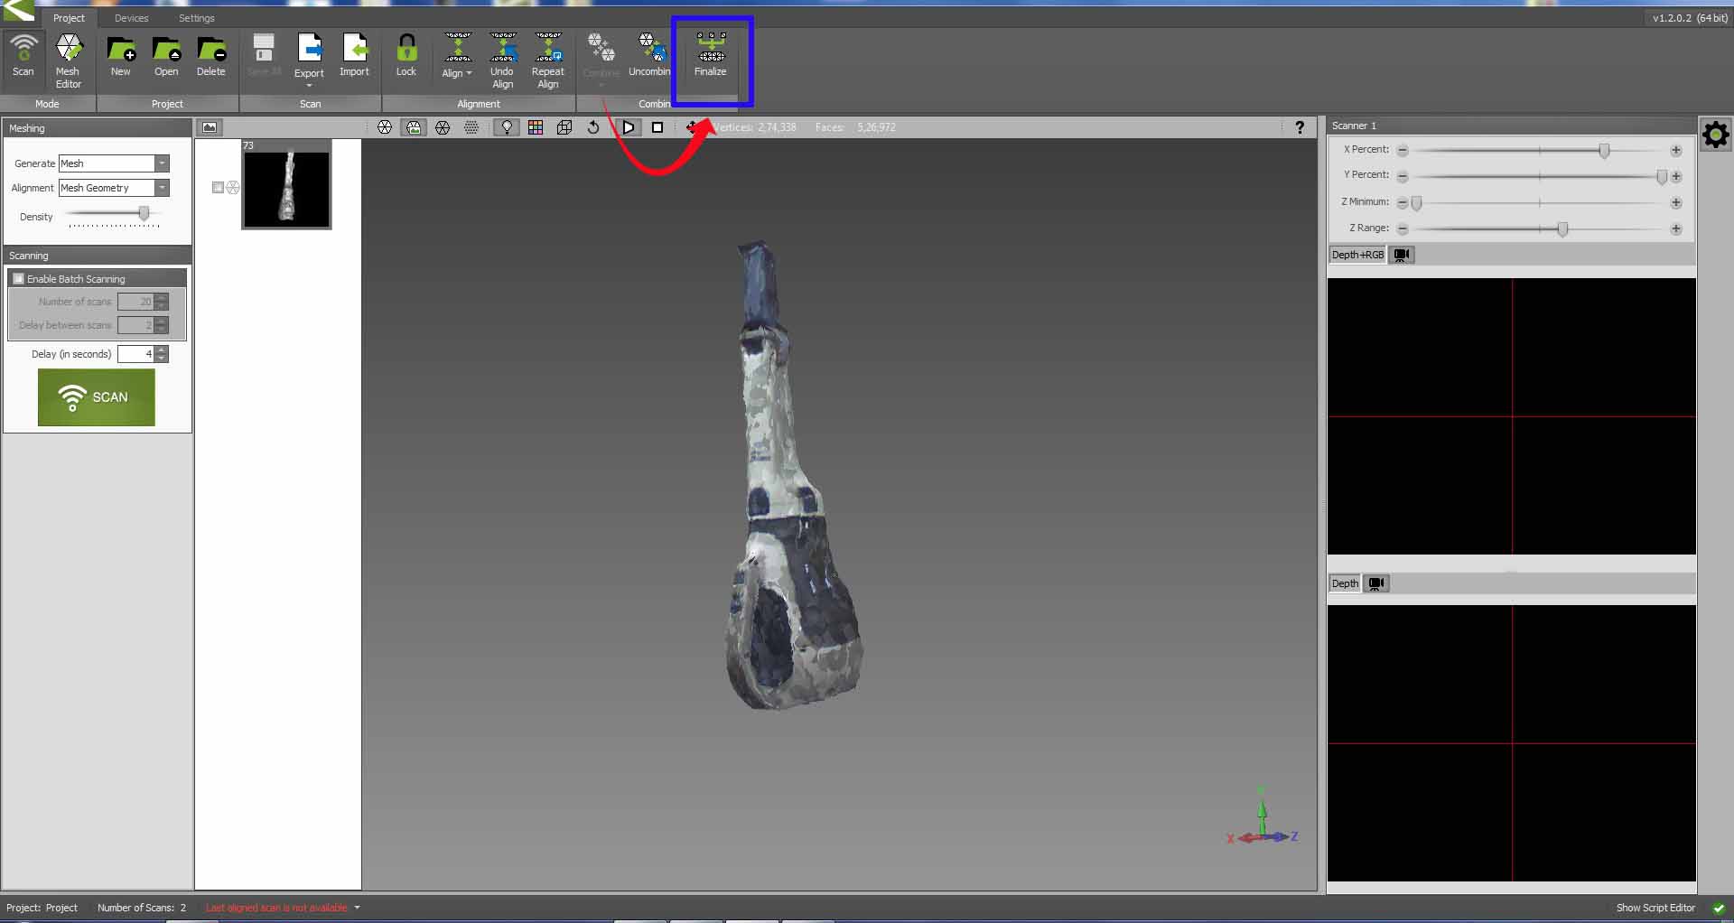The image size is (1734, 923).
Task: Adjust the X Percent slider
Action: pos(1604,151)
